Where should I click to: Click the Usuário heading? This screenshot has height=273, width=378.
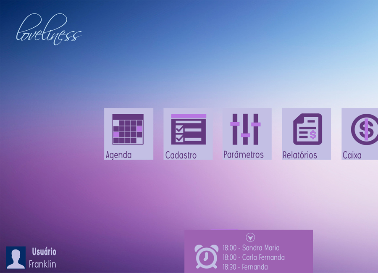(x=44, y=252)
